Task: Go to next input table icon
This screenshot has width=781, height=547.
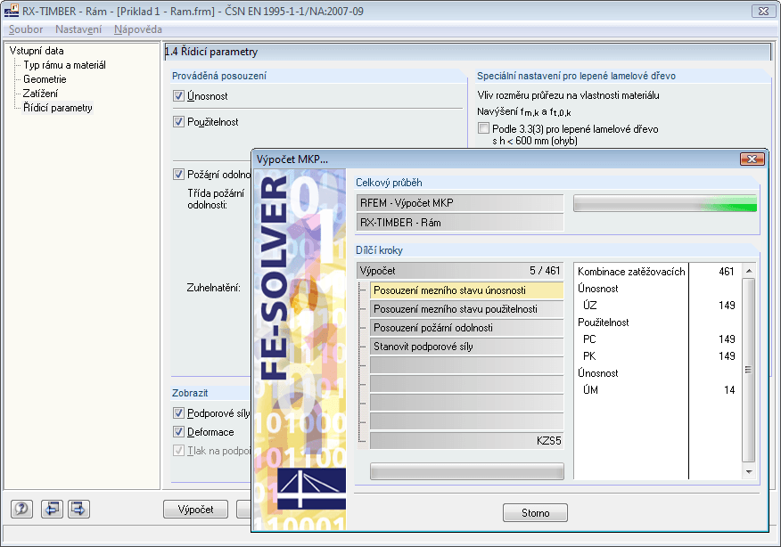Action: pos(78,509)
